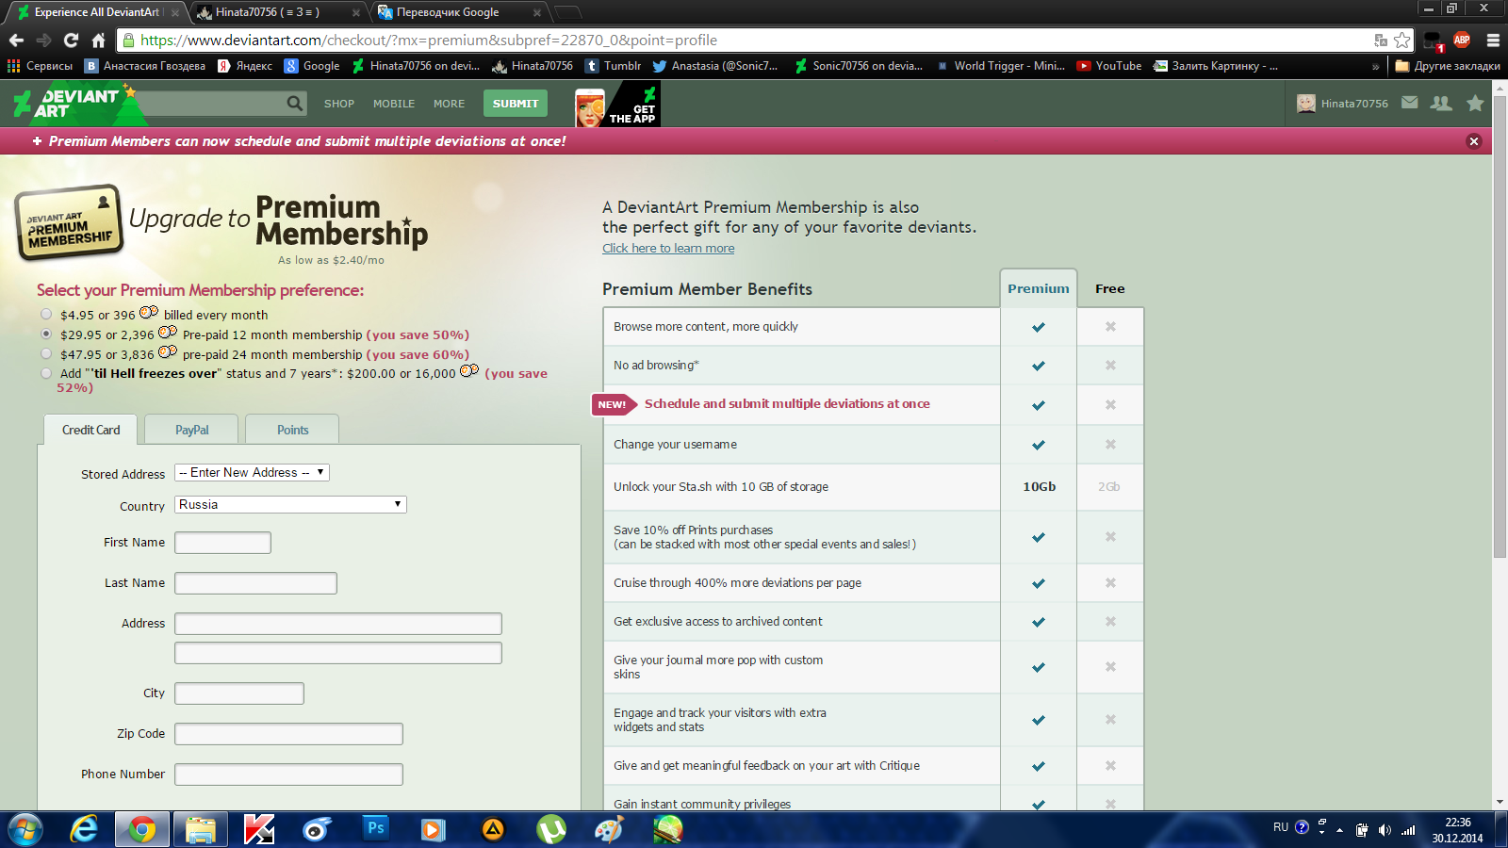Open Анастасия Гвоздева bookmark
This screenshot has width=1508, height=848.
click(145, 66)
